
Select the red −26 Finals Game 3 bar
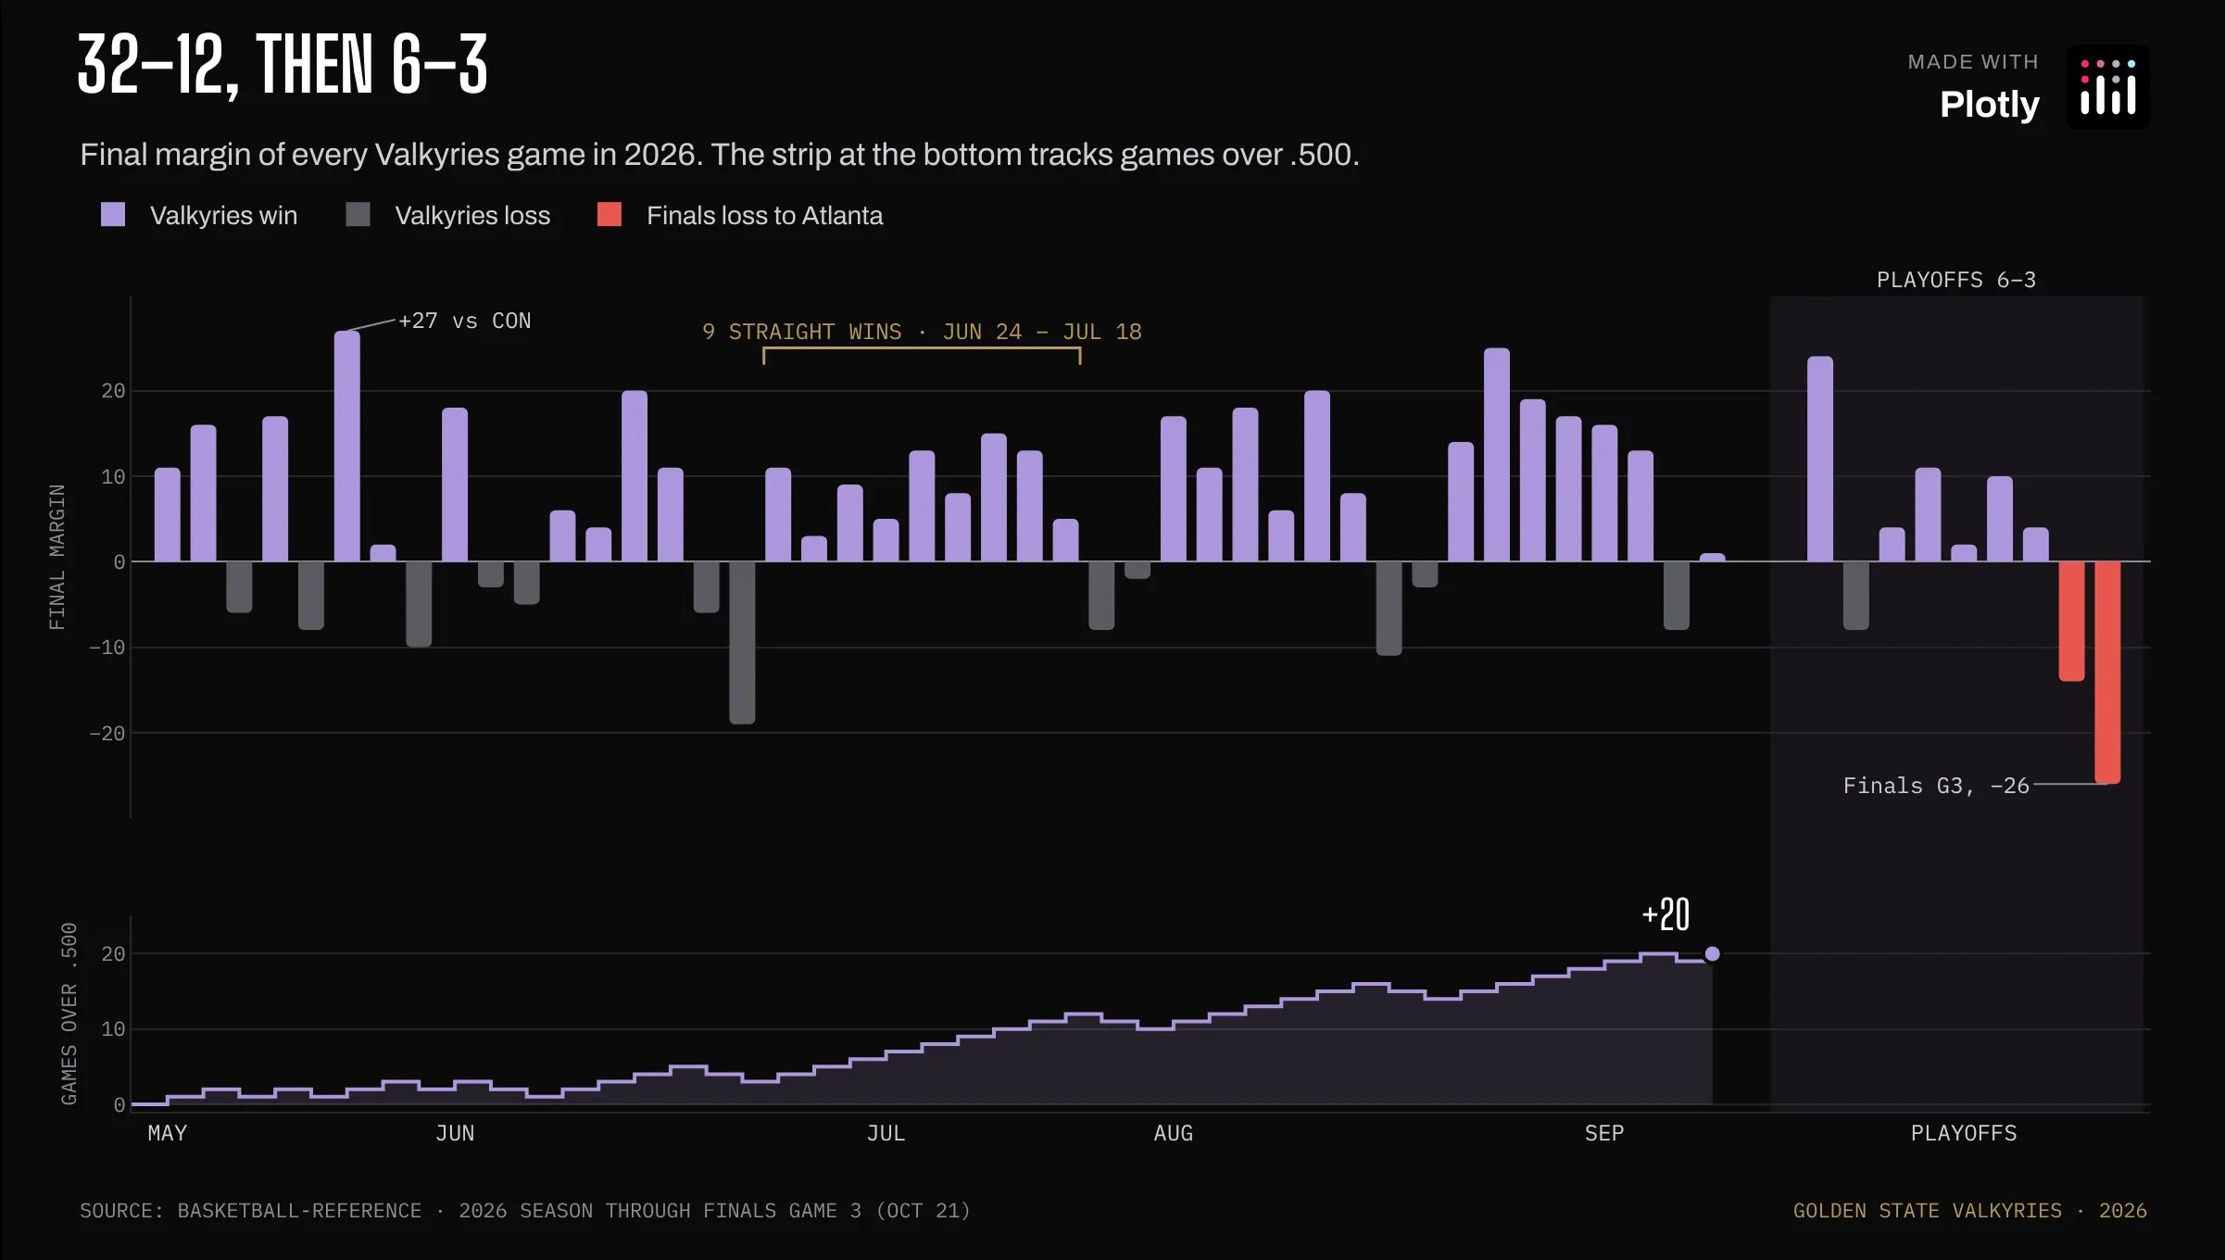click(x=2107, y=673)
